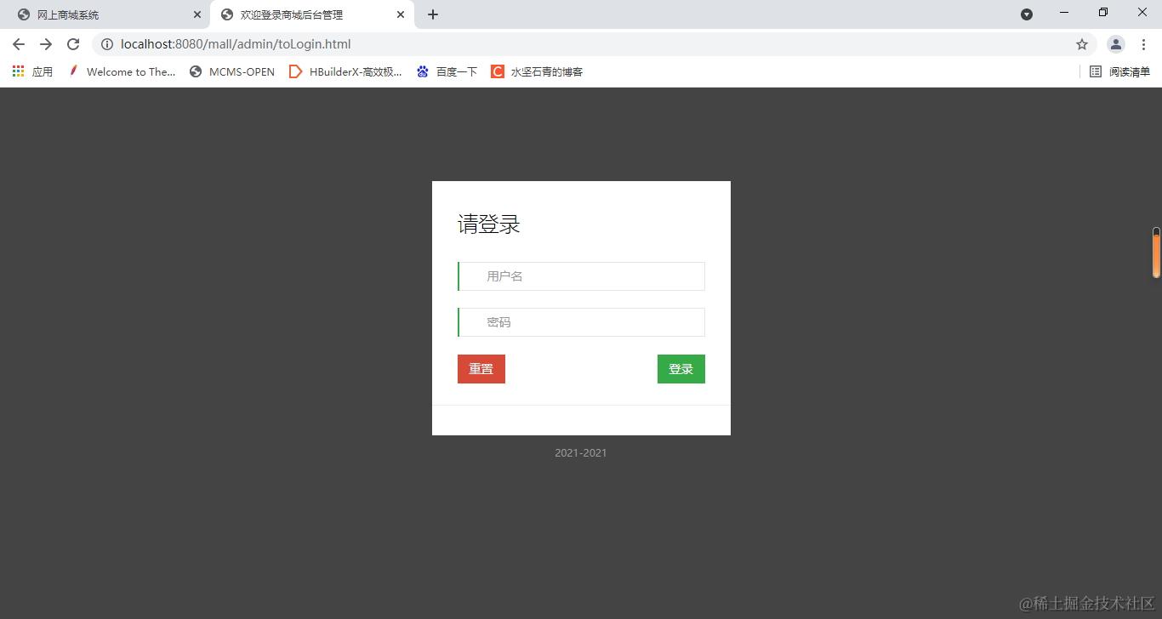Click the 重置 reset button
The width and height of the screenshot is (1162, 619).
[481, 368]
